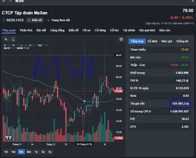Open the fx indicators menu
Viewport: 196px width, 158px height.
(x=13, y=39)
